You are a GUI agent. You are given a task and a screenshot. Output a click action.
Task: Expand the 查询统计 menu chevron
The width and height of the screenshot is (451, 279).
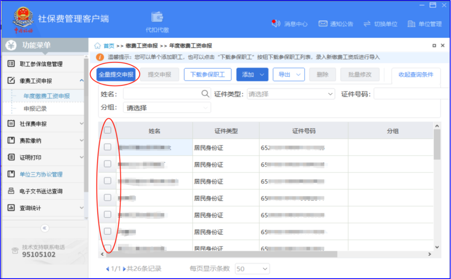point(82,208)
